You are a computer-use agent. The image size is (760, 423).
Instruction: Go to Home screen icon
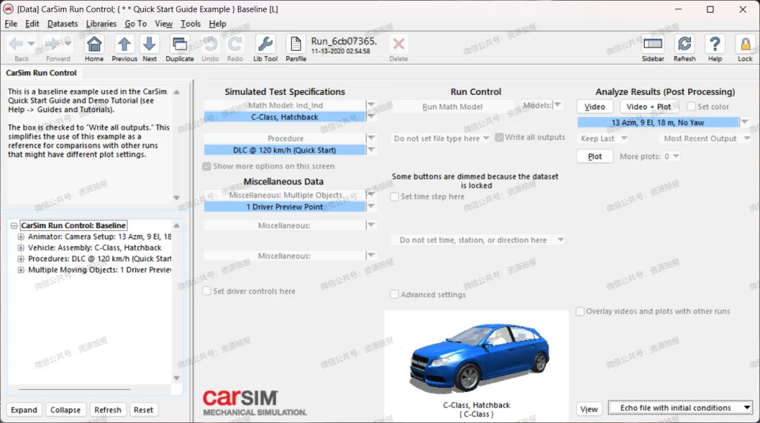coord(94,44)
